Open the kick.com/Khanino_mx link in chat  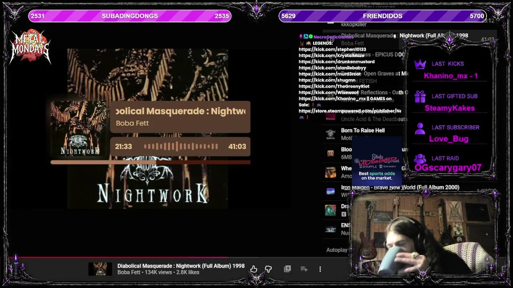332,98
